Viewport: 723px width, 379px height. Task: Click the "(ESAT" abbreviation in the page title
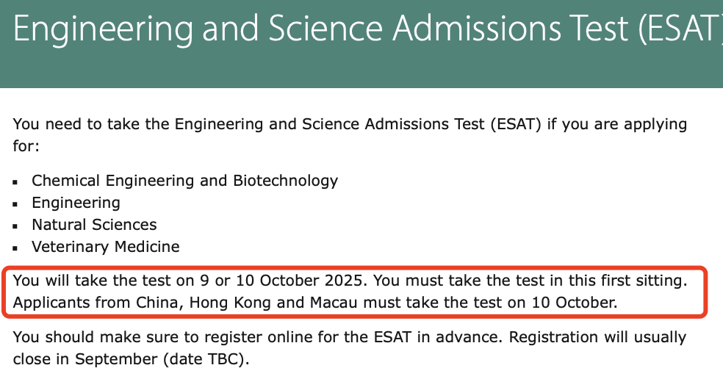[x=680, y=29]
